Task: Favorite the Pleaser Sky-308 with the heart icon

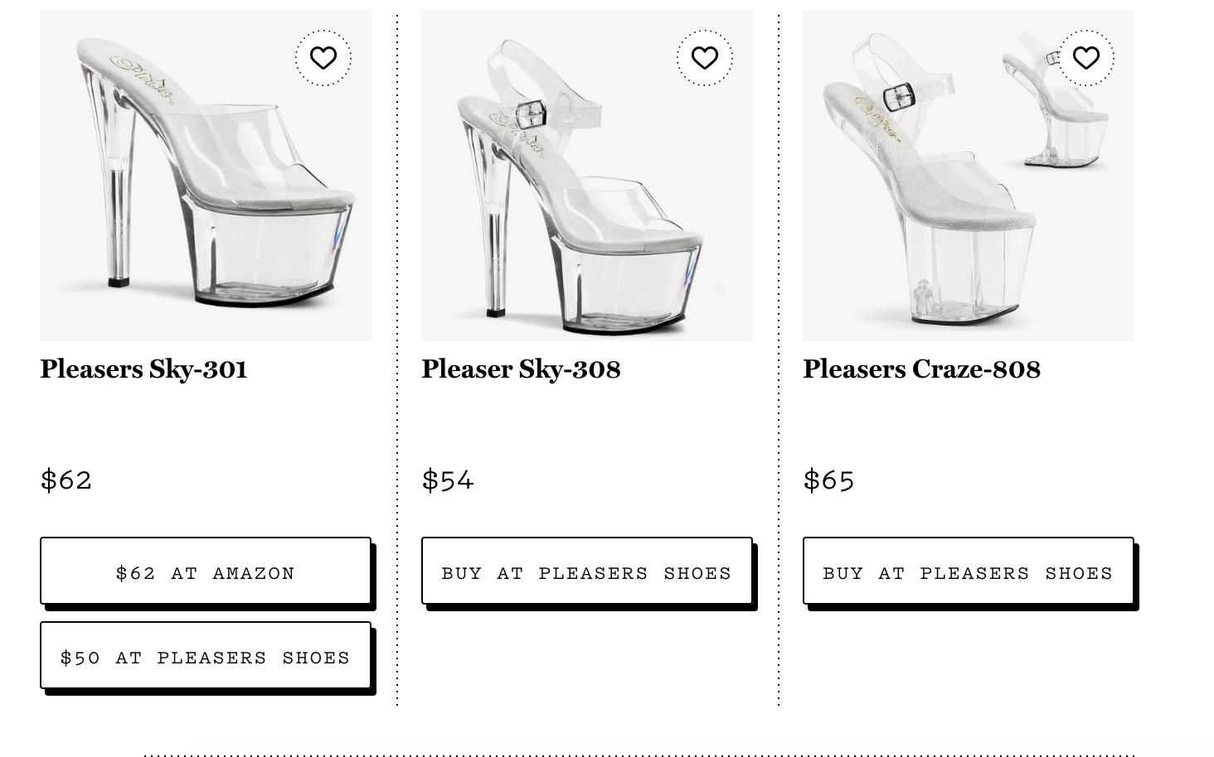Action: [705, 58]
